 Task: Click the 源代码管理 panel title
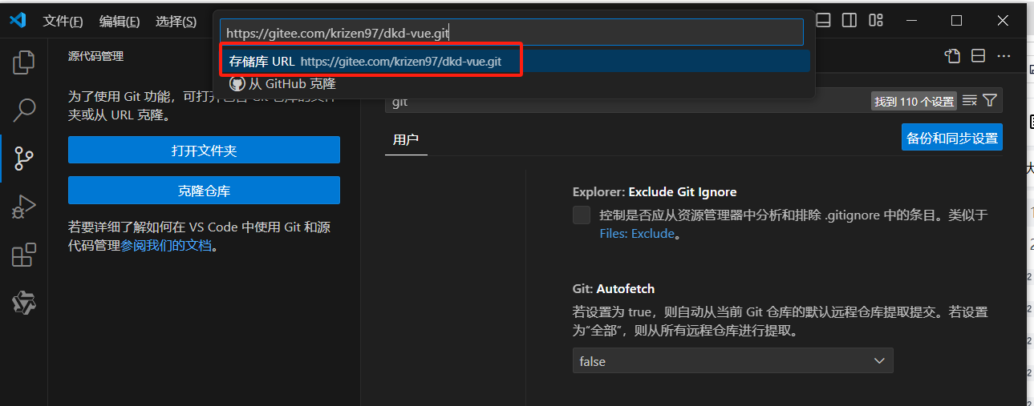pos(96,56)
